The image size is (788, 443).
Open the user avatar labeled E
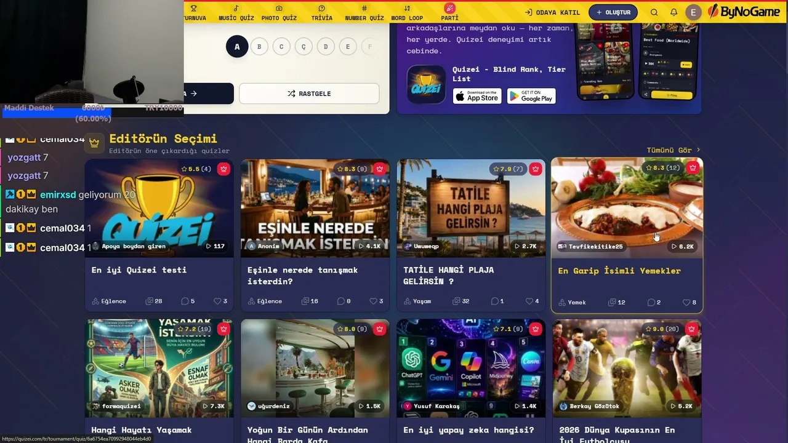point(693,12)
